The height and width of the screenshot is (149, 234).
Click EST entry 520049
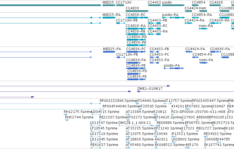click(x=161, y=134)
